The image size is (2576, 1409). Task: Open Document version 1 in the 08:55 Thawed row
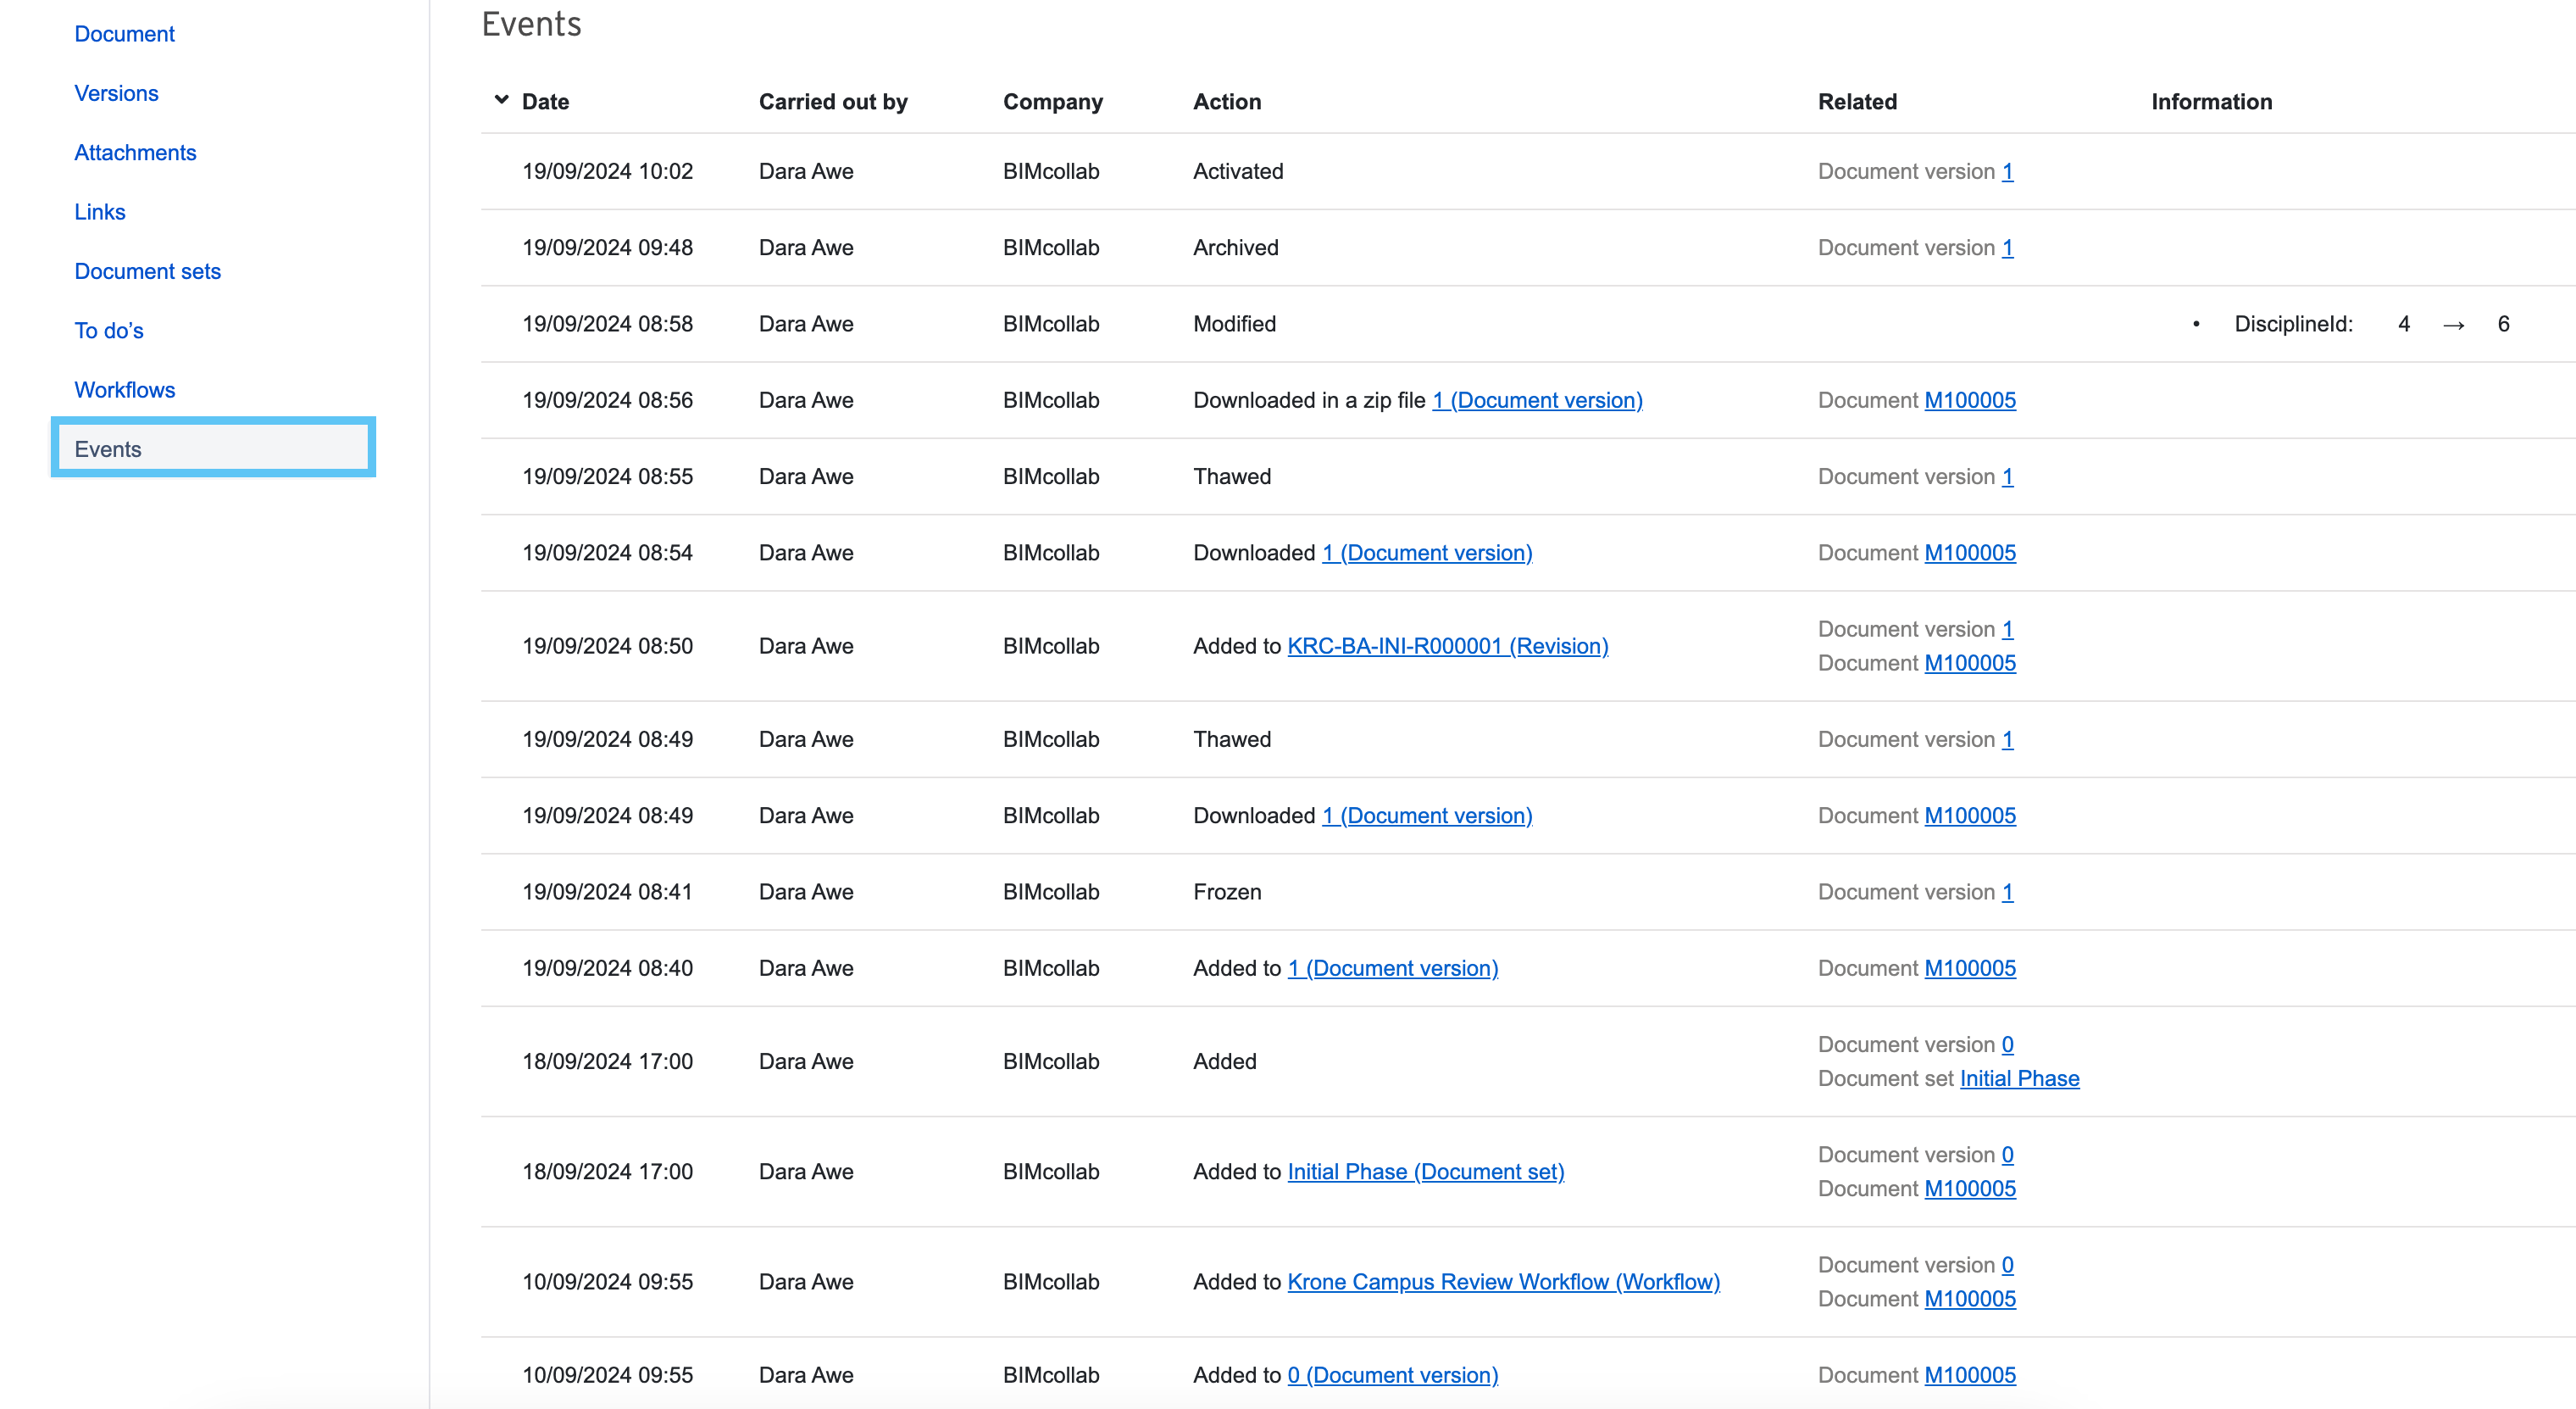pos(2007,476)
